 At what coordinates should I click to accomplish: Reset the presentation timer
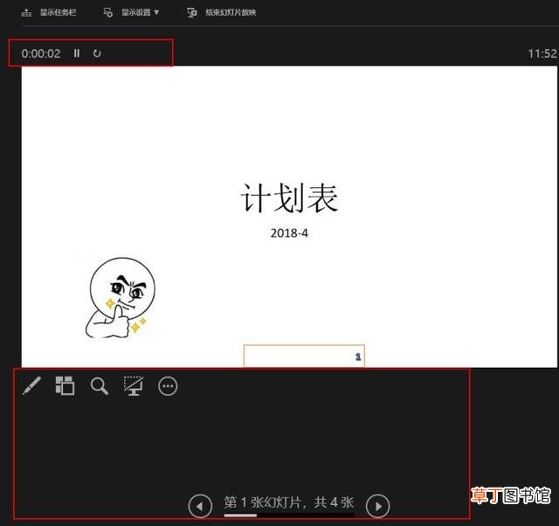coord(97,53)
